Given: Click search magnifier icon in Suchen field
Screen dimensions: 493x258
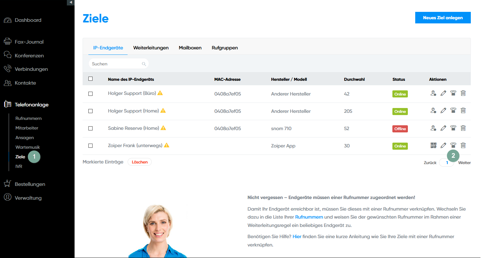Looking at the screenshot, I should [x=144, y=64].
